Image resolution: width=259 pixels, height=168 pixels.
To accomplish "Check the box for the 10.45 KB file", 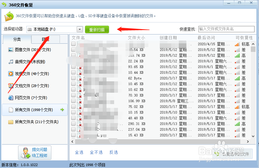I will click(x=74, y=84).
